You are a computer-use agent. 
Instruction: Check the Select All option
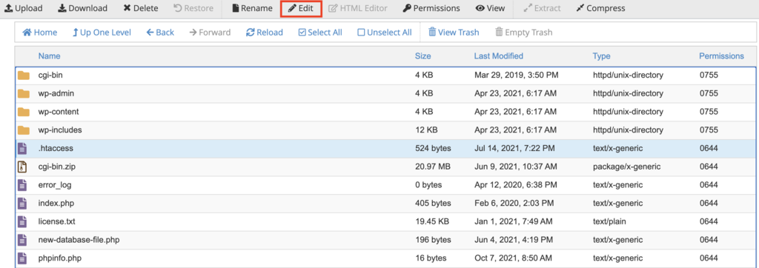[x=320, y=33]
